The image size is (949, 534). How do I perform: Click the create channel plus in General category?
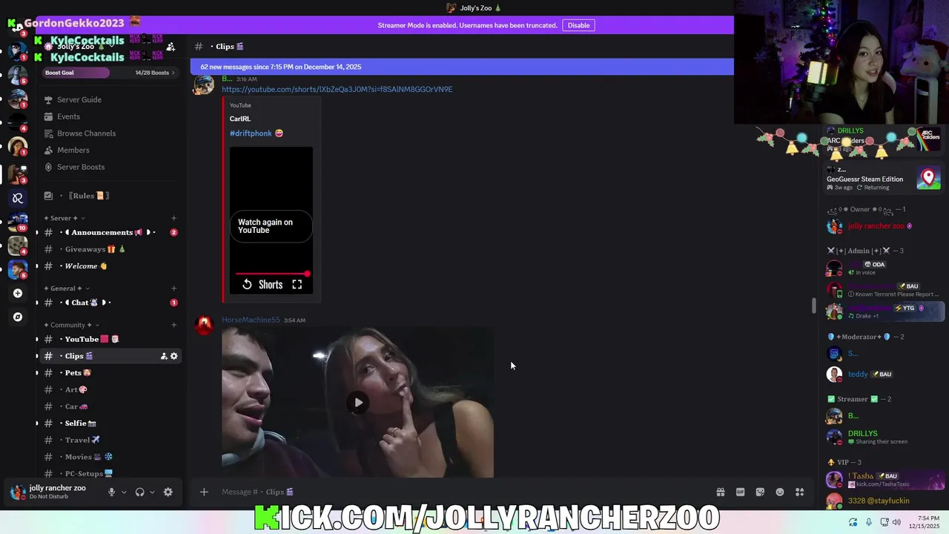pyautogui.click(x=173, y=289)
